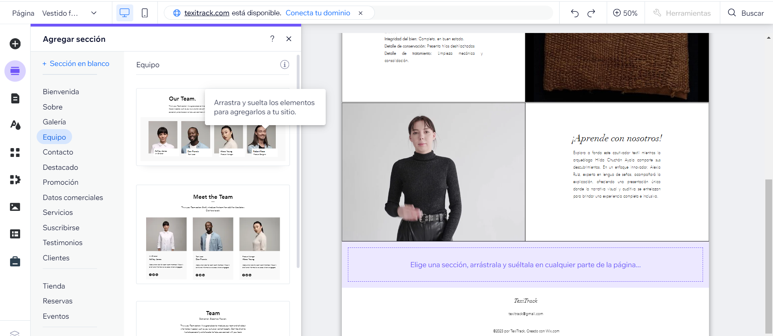Select the 'Explora a fondo' paragraph
This screenshot has height=336, width=773.
click(x=617, y=175)
